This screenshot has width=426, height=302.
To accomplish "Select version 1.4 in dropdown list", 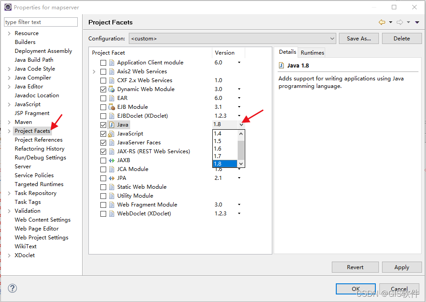I will pyautogui.click(x=225, y=134).
